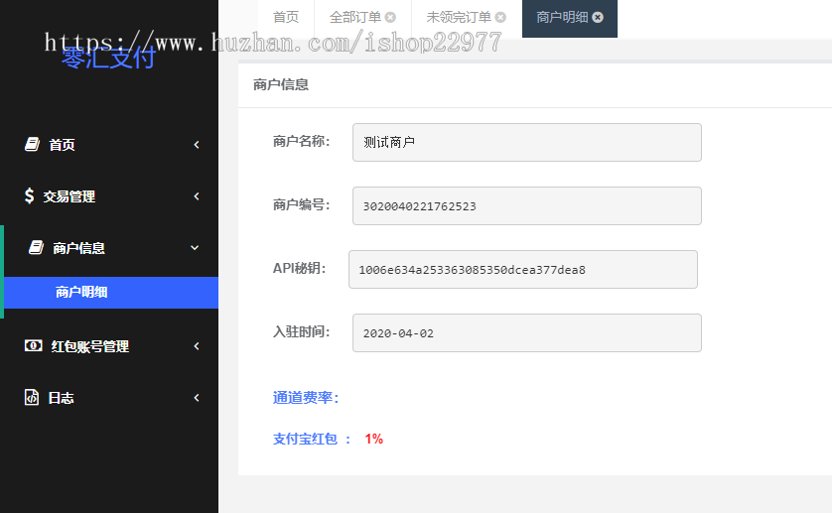Screen dimensions: 832x513
Task: Switch to the 全部订单 tab
Action: (355, 18)
